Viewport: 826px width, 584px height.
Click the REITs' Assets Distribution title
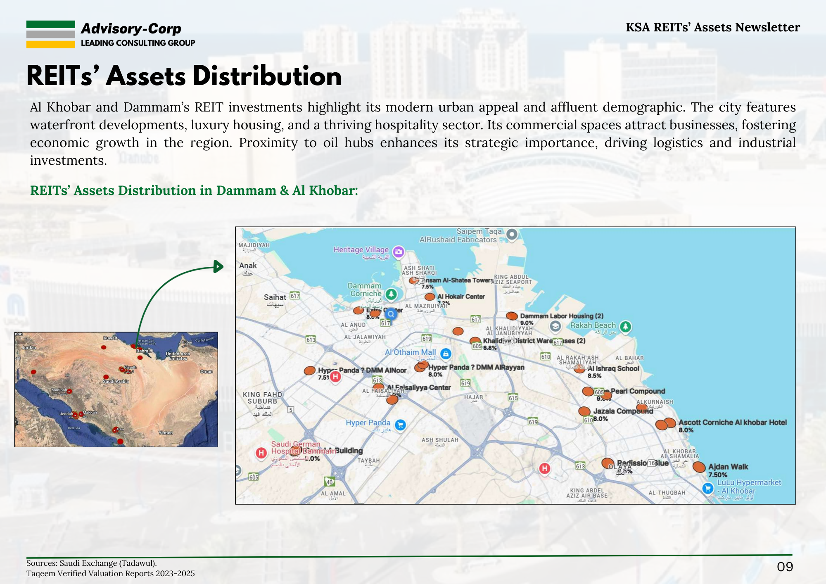(184, 76)
